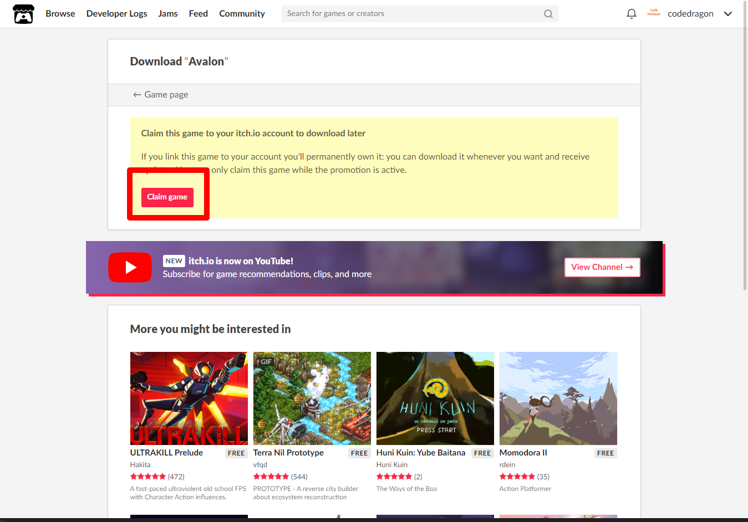Click 'itch.io is now on YouTube!' headline
This screenshot has width=748, height=522.
coord(241,261)
